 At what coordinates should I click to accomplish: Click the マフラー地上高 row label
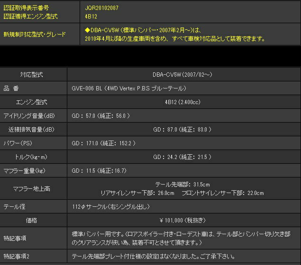click(31, 189)
